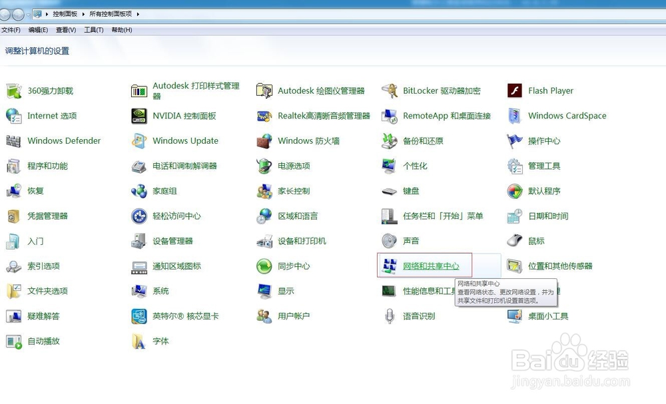Open RemoteApp 和桌面连接 icon
This screenshot has width=666, height=404.
(389, 116)
